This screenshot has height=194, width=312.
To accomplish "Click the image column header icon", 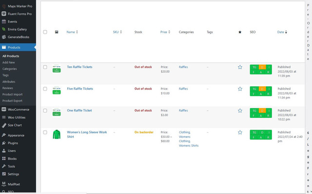I will pos(57,32).
